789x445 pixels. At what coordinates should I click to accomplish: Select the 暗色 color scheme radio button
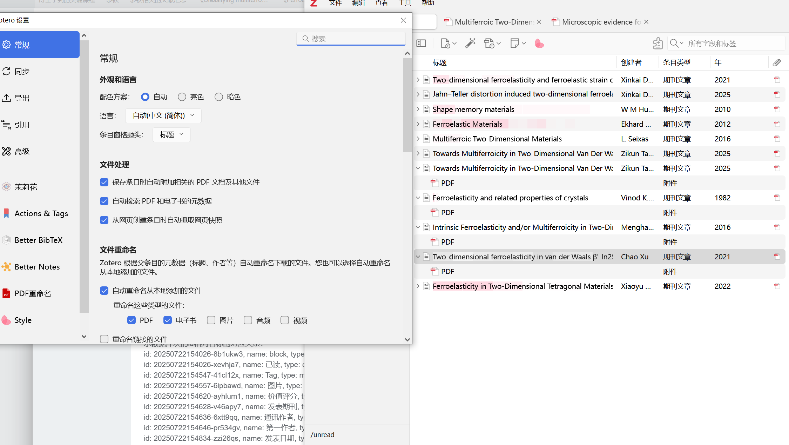tap(219, 97)
